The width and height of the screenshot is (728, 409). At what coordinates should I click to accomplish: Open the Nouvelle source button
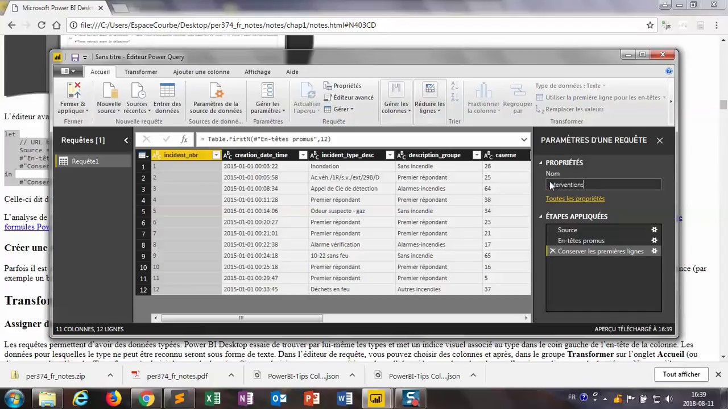click(x=109, y=98)
